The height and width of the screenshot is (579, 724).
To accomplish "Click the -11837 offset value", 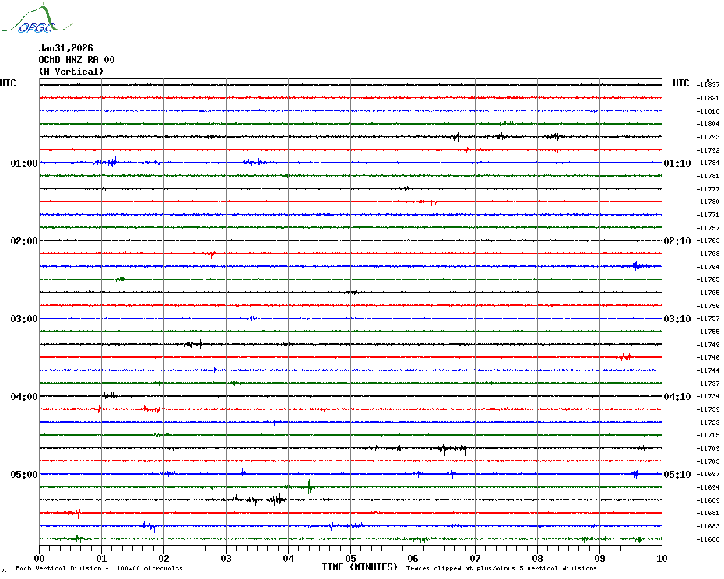I will [708, 85].
